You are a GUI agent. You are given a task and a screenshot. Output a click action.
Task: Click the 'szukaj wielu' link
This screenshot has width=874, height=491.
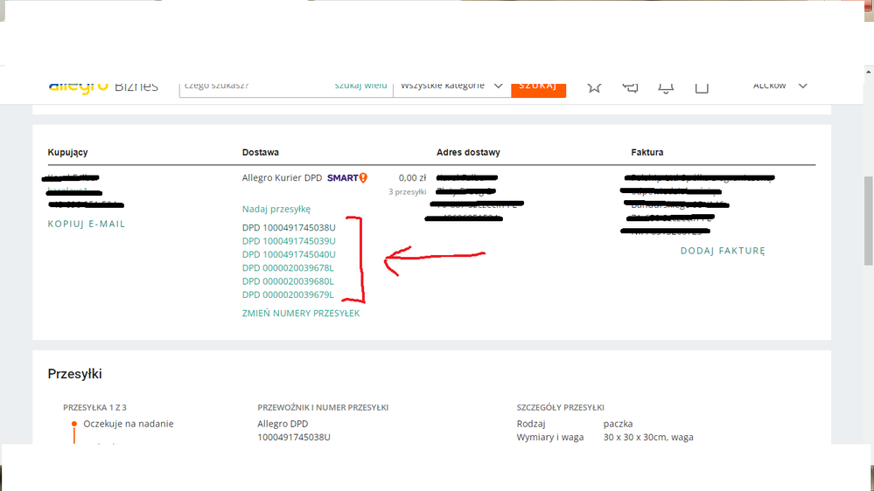[360, 85]
